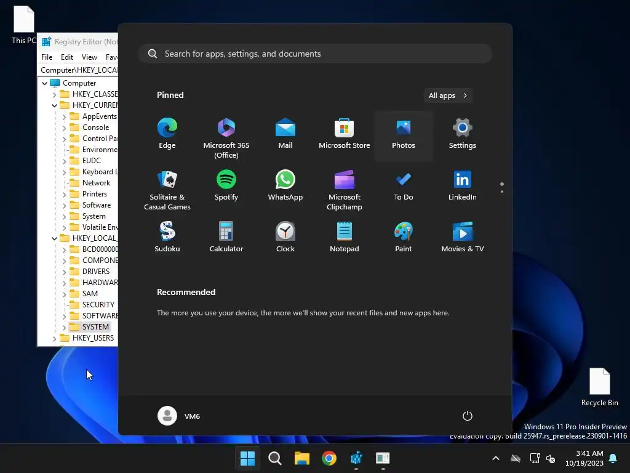Viewport: 630px width, 473px height.
Task: Launch Google Chrome from the taskbar
Action: click(329, 458)
